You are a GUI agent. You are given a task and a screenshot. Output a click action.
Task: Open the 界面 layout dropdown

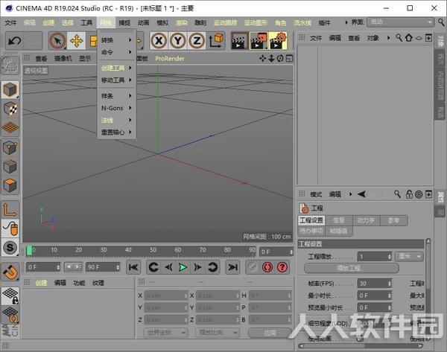point(400,22)
